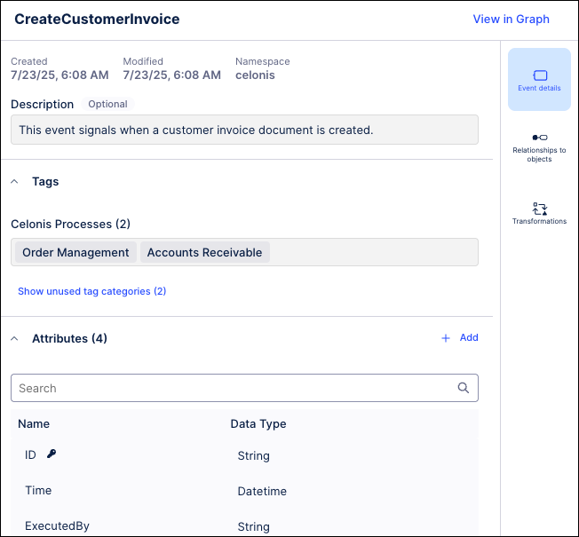Image resolution: width=579 pixels, height=537 pixels.
Task: Click the Celonis Processes tags field
Action: click(373, 252)
